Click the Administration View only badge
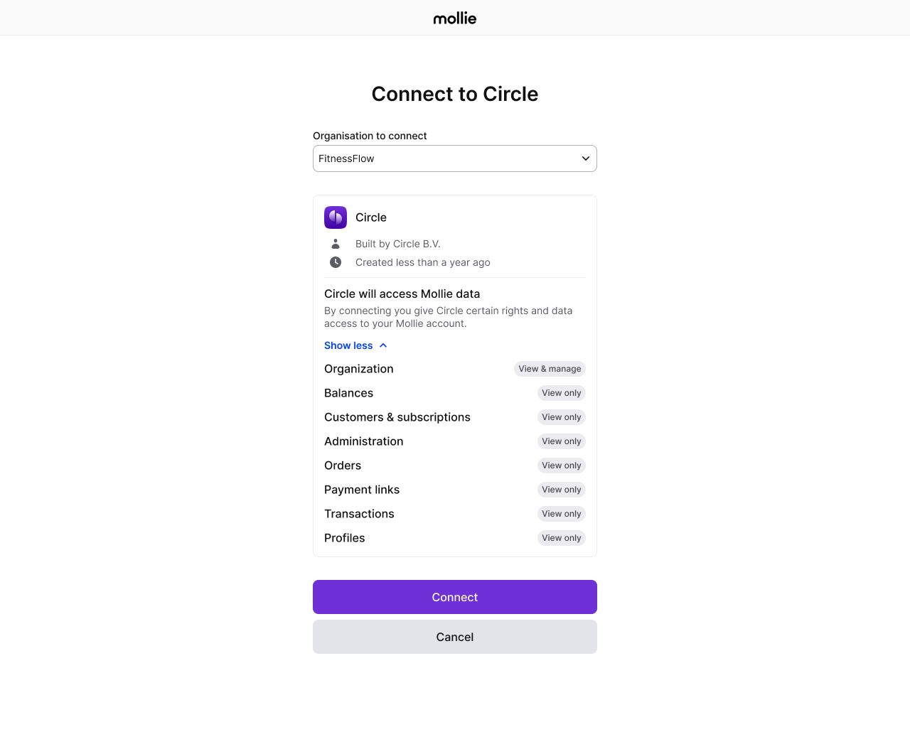 (562, 441)
